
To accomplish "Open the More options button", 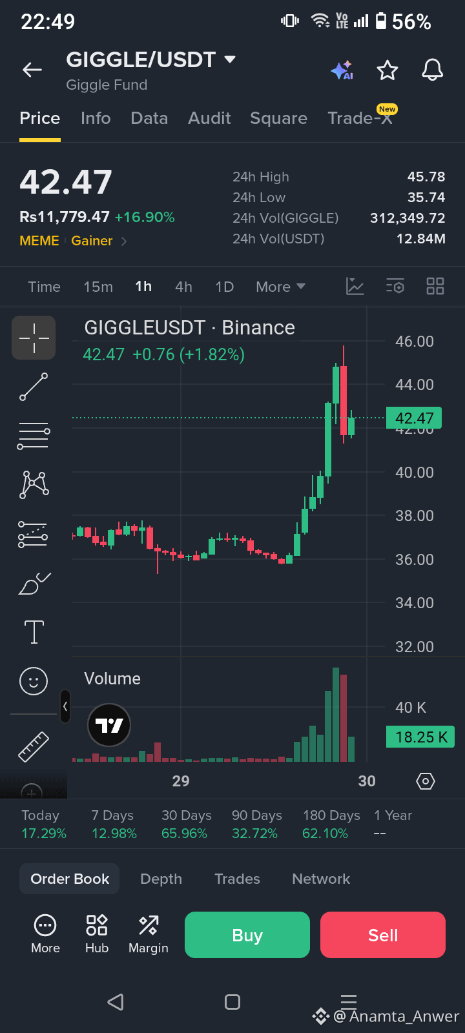I will [x=45, y=934].
